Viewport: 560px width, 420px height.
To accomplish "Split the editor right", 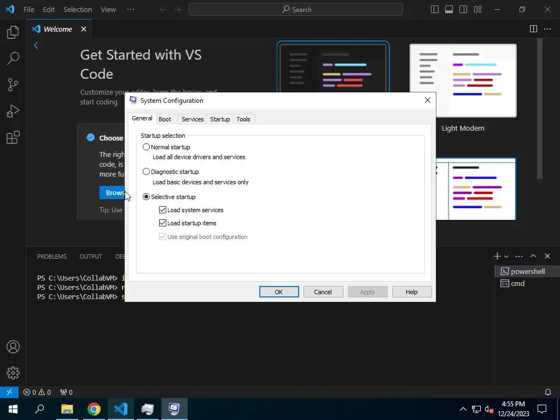I will (533, 29).
